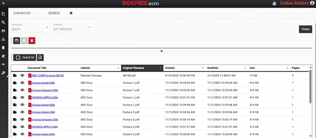Open the hamburger menu in top bar

coord(3,4)
